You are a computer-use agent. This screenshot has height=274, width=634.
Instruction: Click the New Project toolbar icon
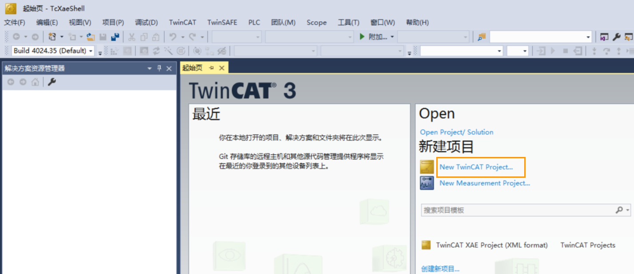coord(52,37)
